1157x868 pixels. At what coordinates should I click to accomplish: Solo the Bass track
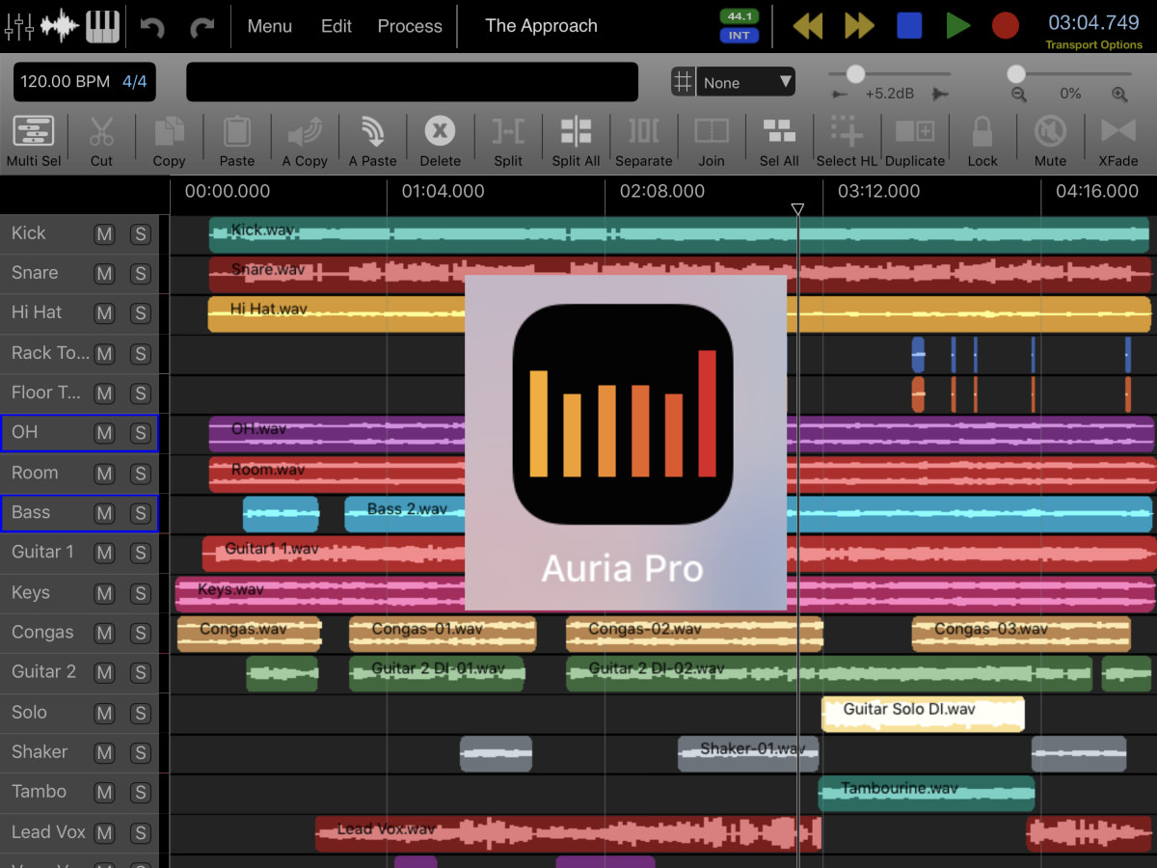click(x=141, y=512)
